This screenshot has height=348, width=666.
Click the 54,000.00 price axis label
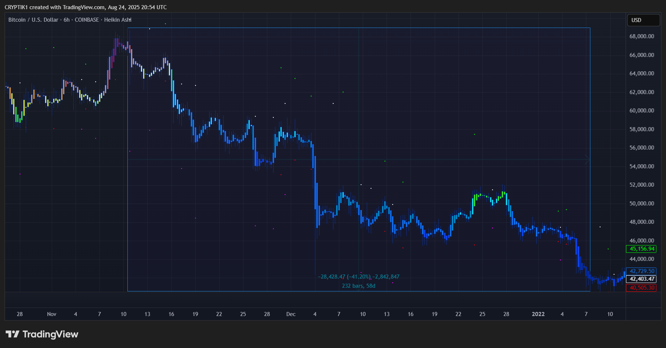642,166
